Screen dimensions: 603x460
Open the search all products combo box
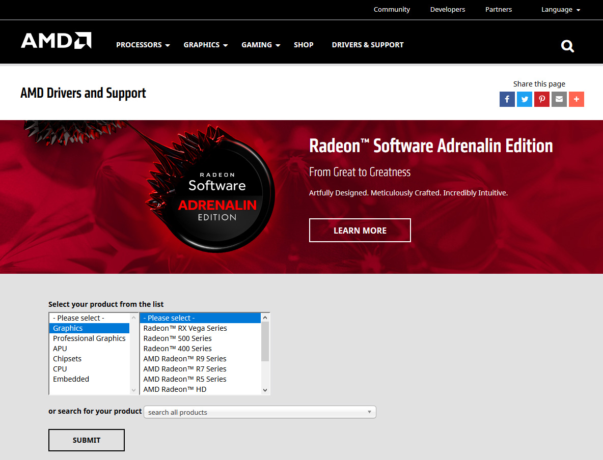(260, 412)
